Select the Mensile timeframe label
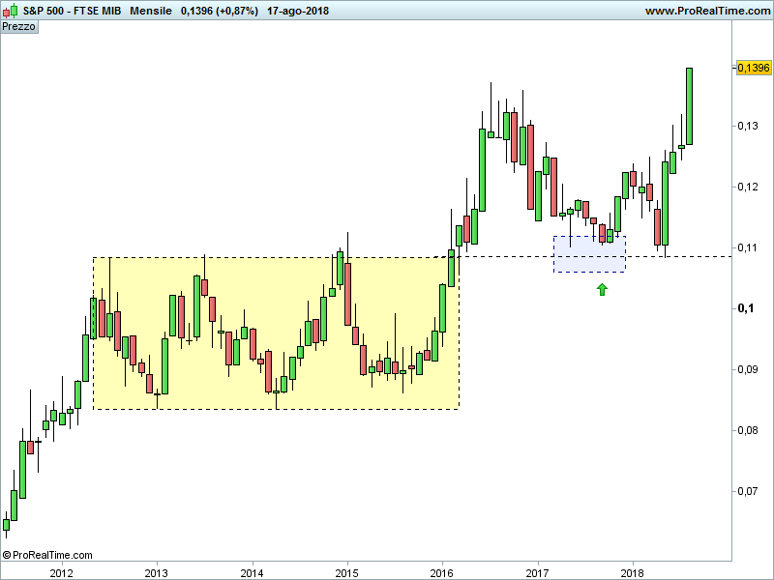The height and width of the screenshot is (580, 774). [151, 11]
